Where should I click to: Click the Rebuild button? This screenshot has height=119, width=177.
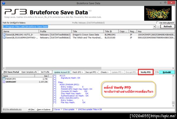pyautogui.click(x=167, y=72)
